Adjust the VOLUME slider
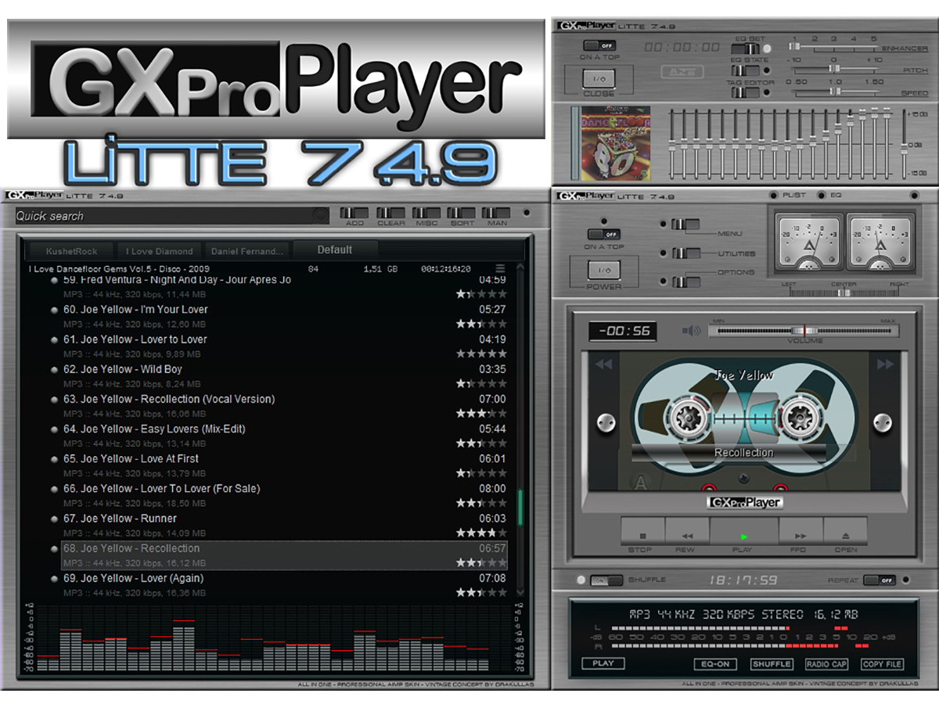Screen dimensions: 939x704 [804, 331]
